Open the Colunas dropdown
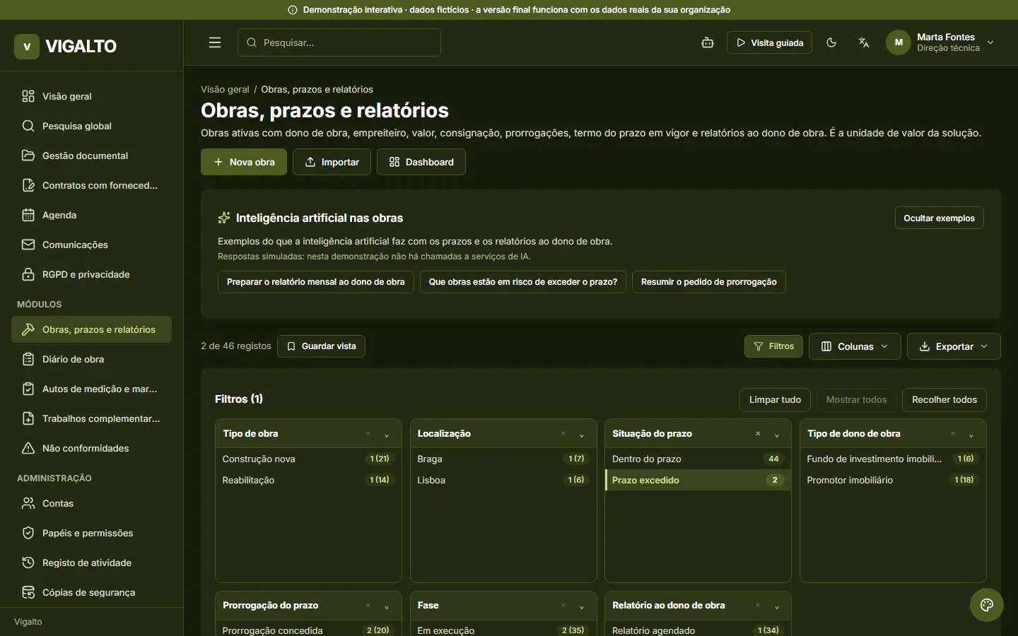1018x636 pixels. (855, 346)
